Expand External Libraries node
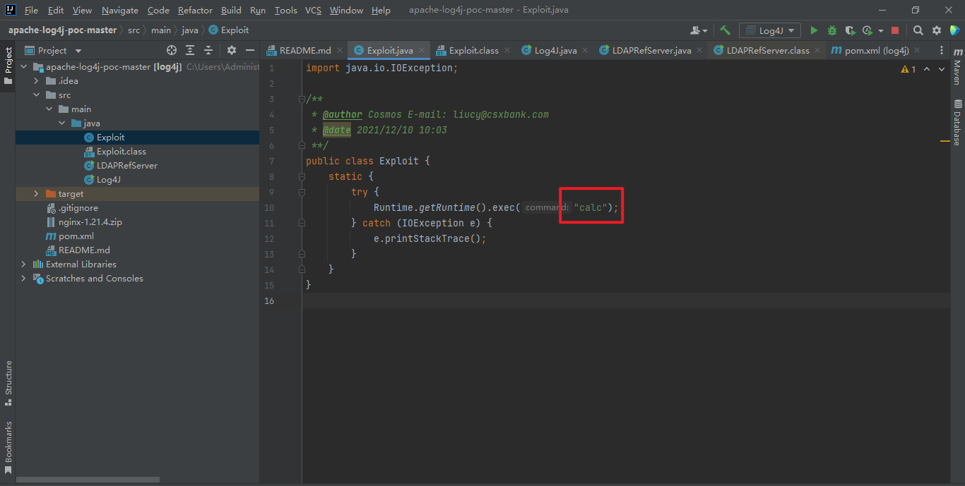This screenshot has height=486, width=965. tap(23, 265)
